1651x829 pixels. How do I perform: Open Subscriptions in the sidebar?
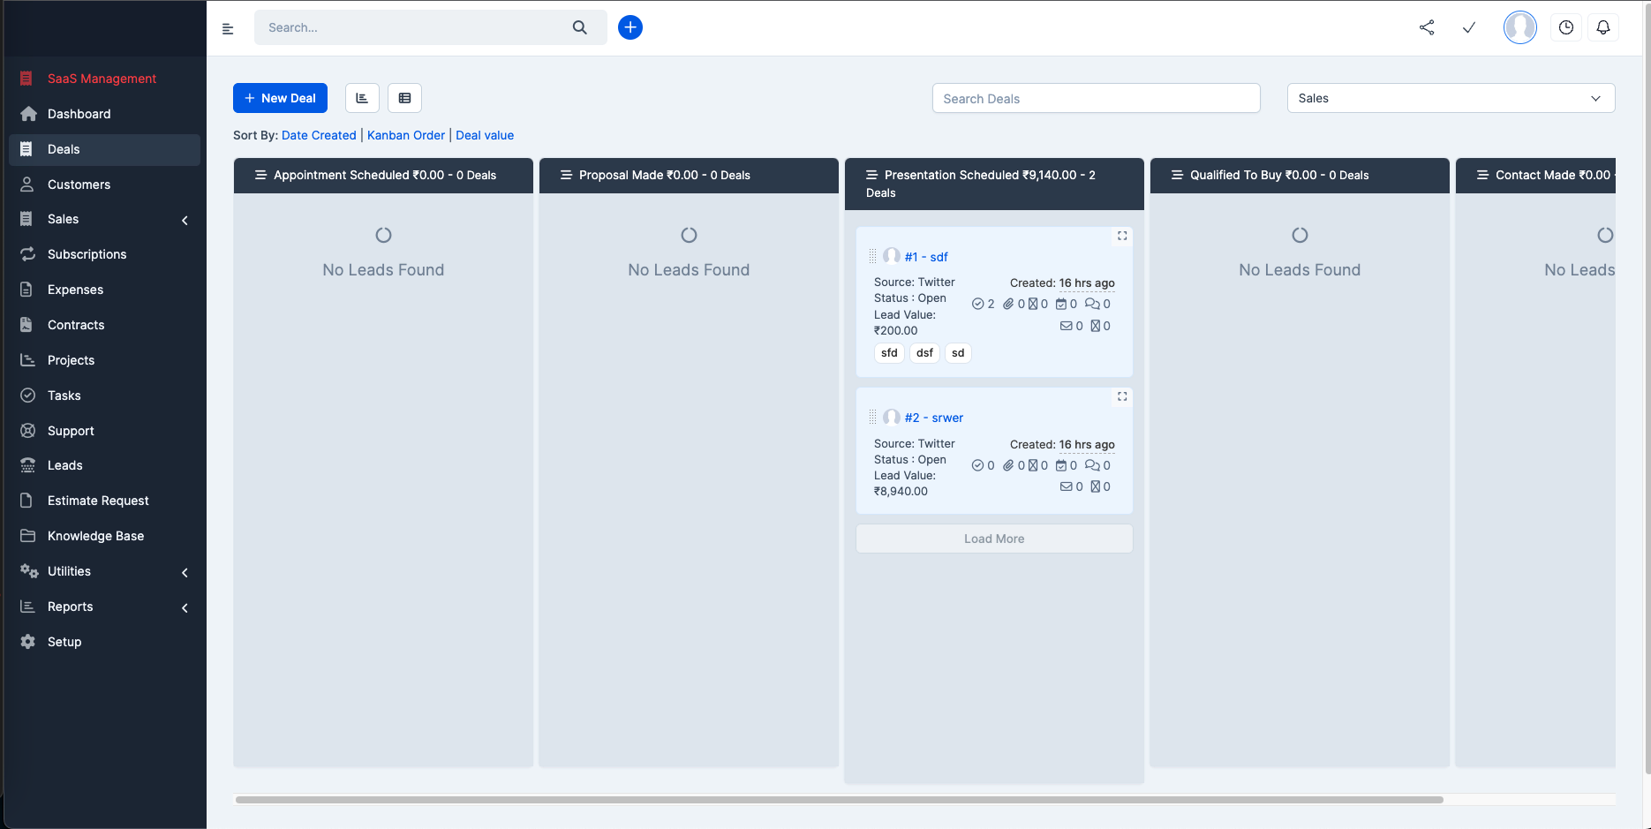[x=104, y=254]
